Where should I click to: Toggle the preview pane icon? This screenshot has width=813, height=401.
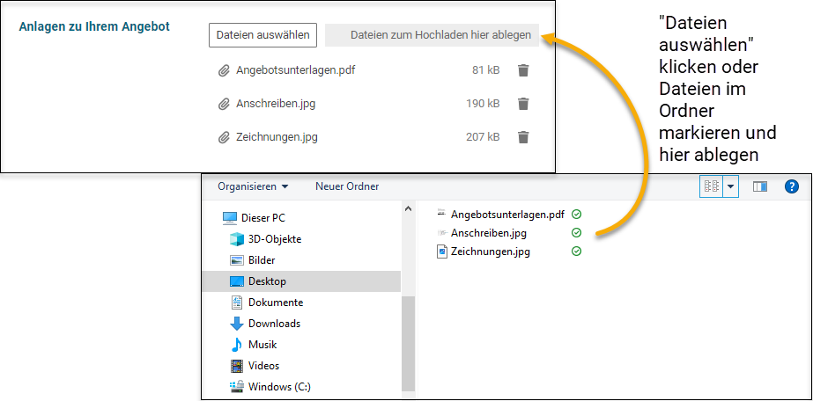759,186
